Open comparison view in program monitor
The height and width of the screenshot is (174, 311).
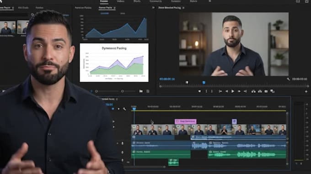(272, 91)
